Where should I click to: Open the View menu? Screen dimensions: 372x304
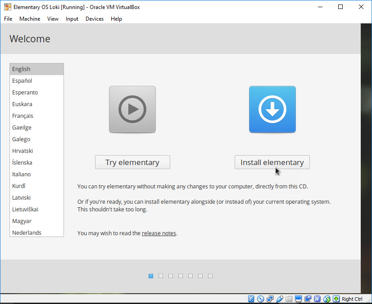(x=53, y=19)
